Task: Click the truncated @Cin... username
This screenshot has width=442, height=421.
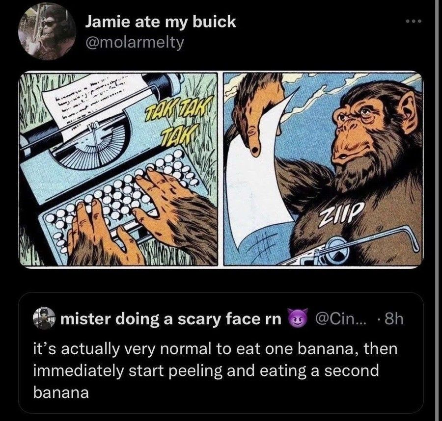Action: click(x=341, y=318)
